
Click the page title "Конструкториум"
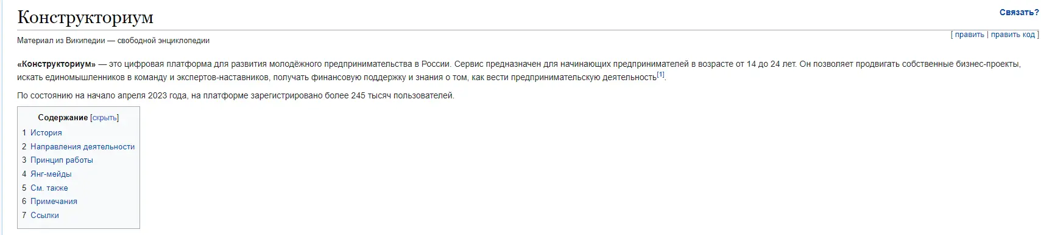coord(85,17)
